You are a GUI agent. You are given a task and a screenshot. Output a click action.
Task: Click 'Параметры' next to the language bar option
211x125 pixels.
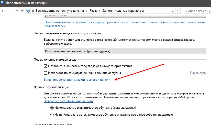click(198, 73)
